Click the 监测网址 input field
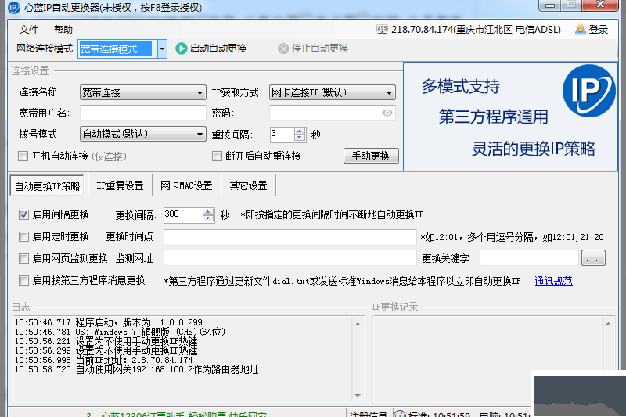Image resolution: width=626 pixels, height=417 pixels. tap(290, 258)
